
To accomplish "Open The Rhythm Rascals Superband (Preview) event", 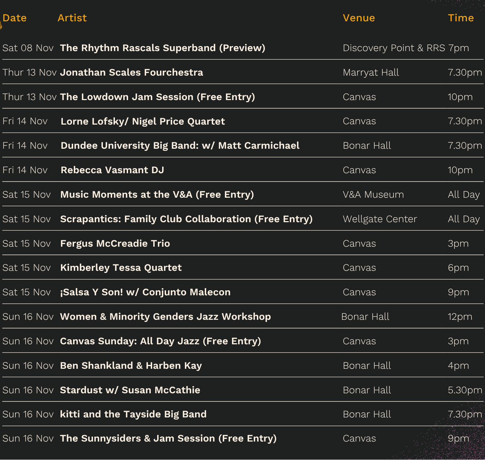I will pos(162,48).
